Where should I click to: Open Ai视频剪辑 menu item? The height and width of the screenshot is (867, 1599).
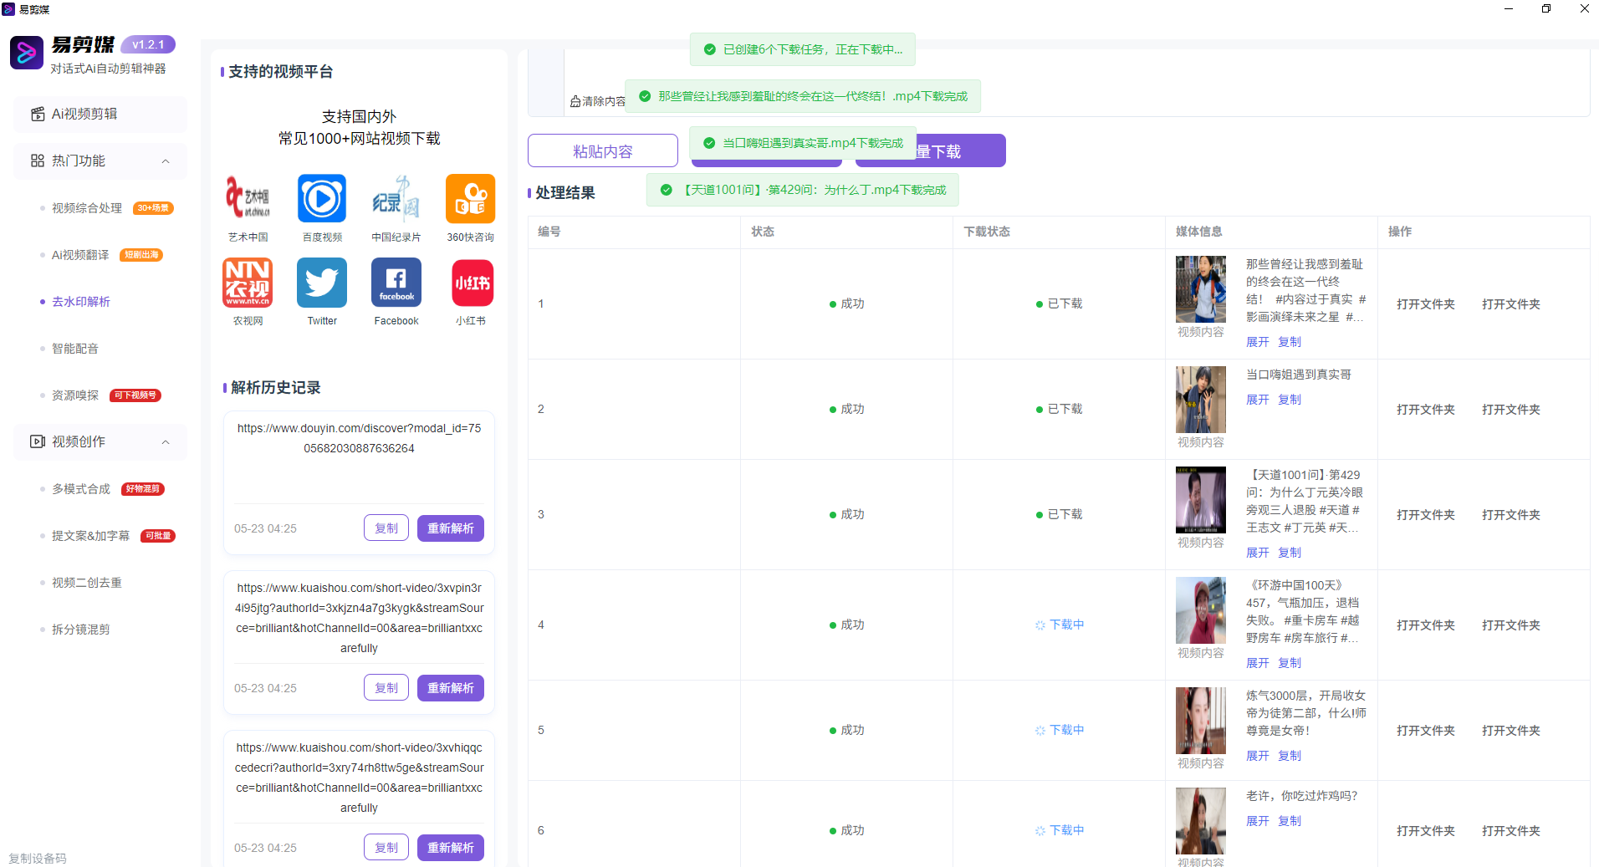(x=100, y=114)
